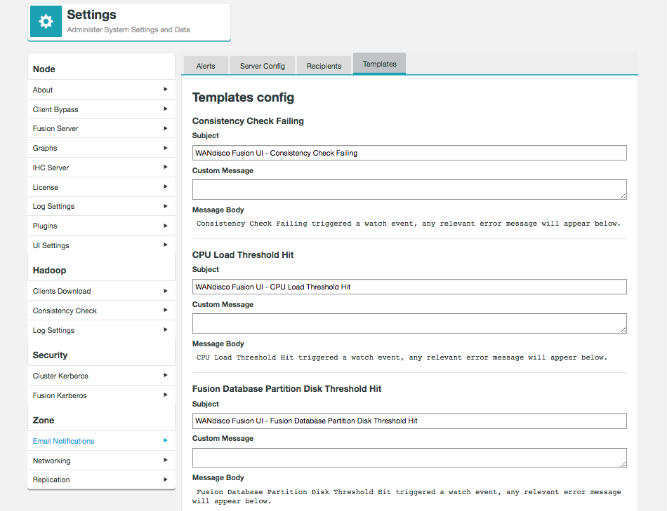
Task: Click Consistency Check Failing custom message box
Action: (x=409, y=189)
